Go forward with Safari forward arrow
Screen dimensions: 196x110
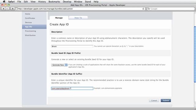coord(7,9)
